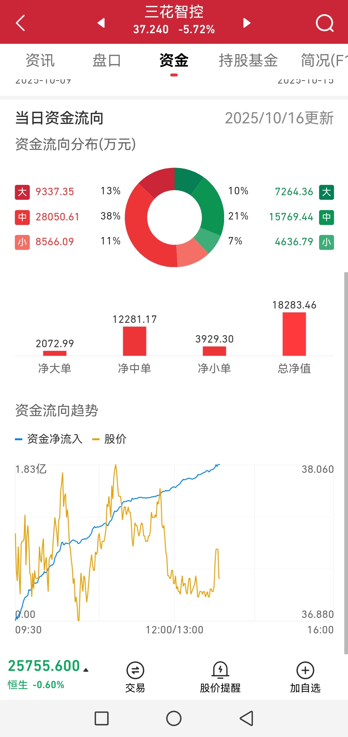Open the 简况(F10) tab
Image resolution: width=348 pixels, height=737 pixels.
pos(324,60)
